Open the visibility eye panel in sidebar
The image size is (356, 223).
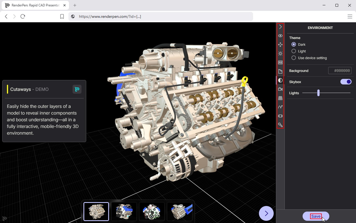point(280,36)
